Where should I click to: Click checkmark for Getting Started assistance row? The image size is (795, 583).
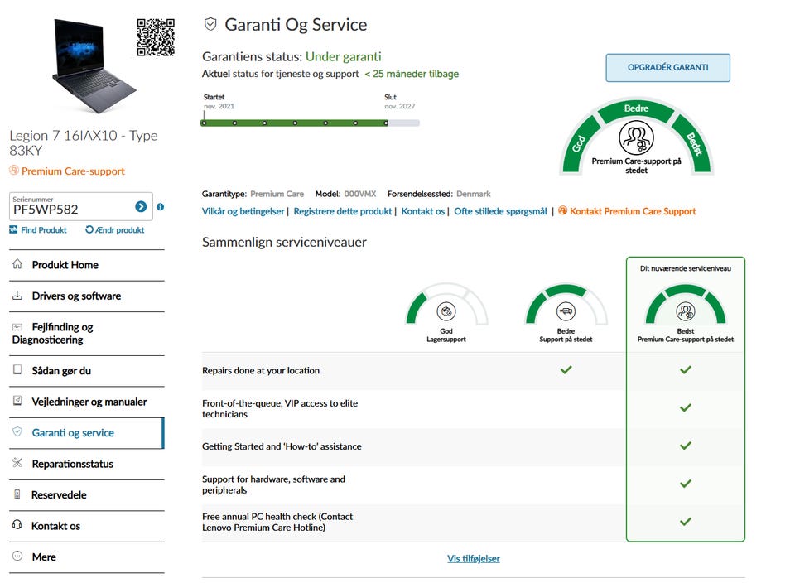(686, 446)
